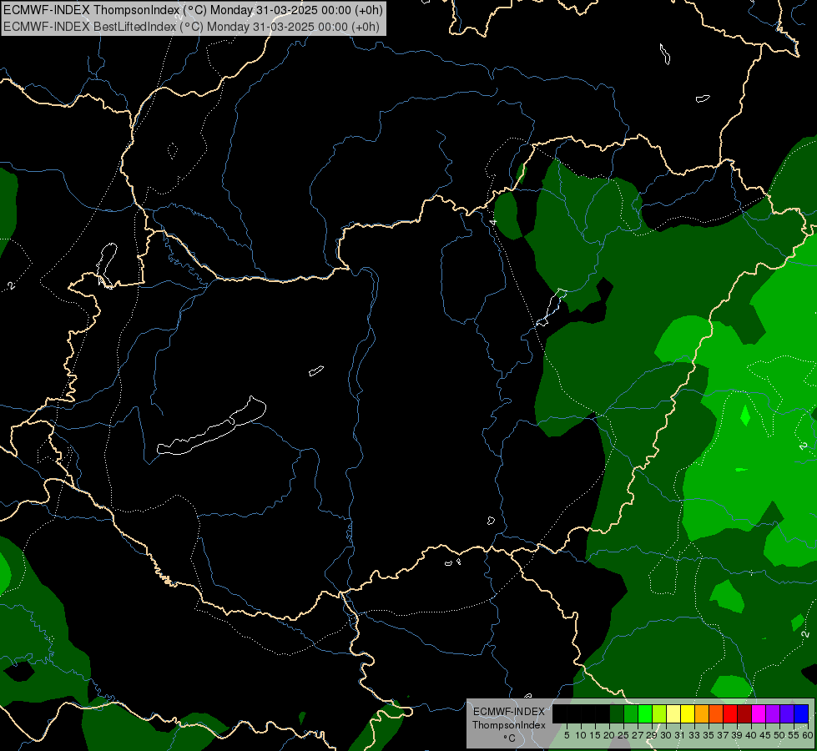The image size is (817, 751).
Task: Click the legend value label 33
Action: point(694,735)
